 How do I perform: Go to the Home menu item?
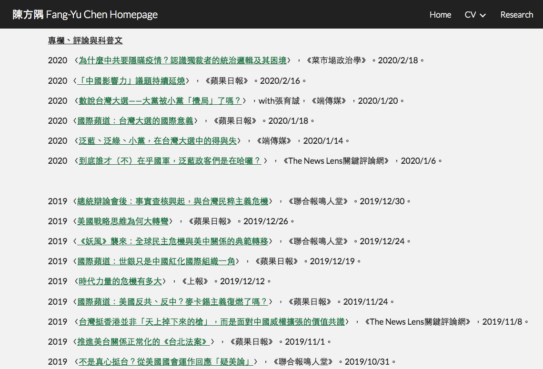(x=440, y=15)
